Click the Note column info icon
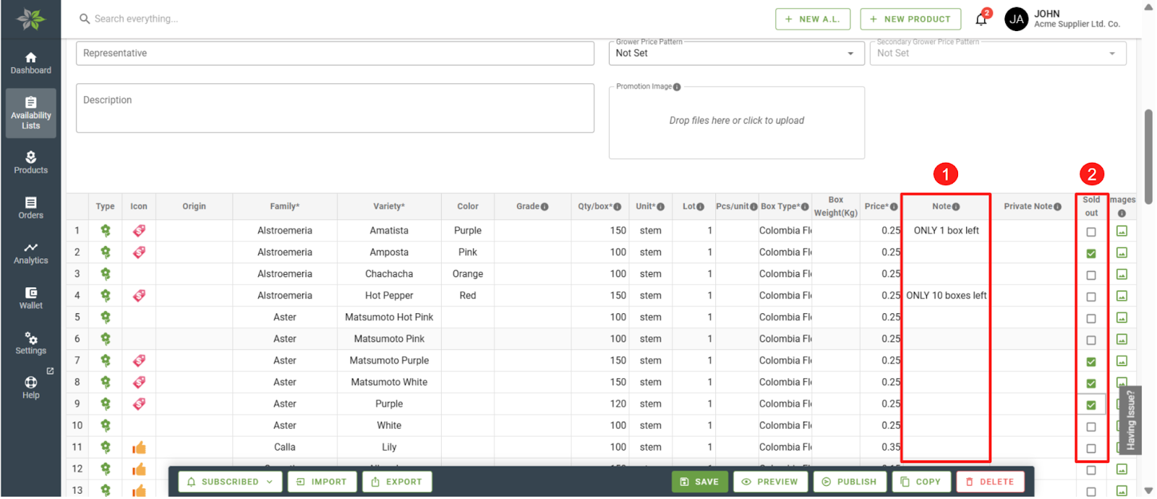 (956, 207)
